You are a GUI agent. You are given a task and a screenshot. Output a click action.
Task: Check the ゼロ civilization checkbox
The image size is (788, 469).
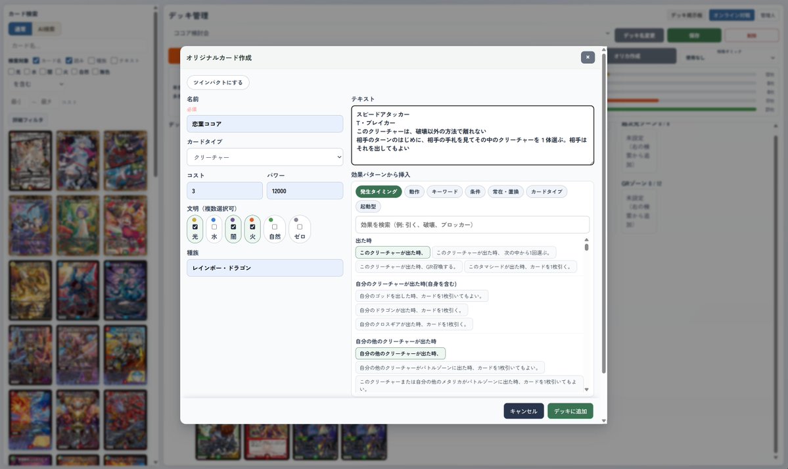pyautogui.click(x=300, y=227)
